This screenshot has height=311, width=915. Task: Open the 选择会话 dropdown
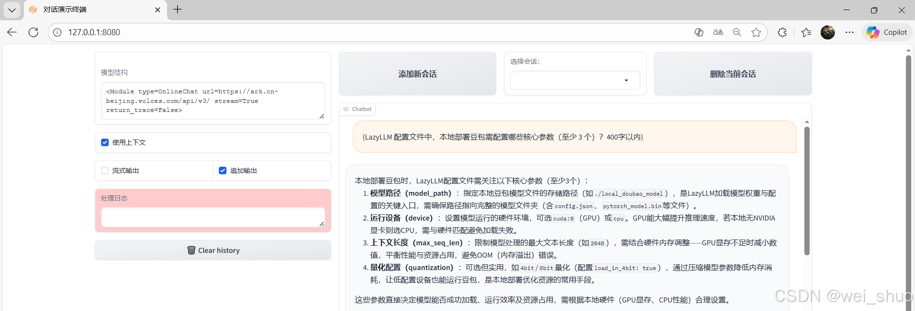575,80
